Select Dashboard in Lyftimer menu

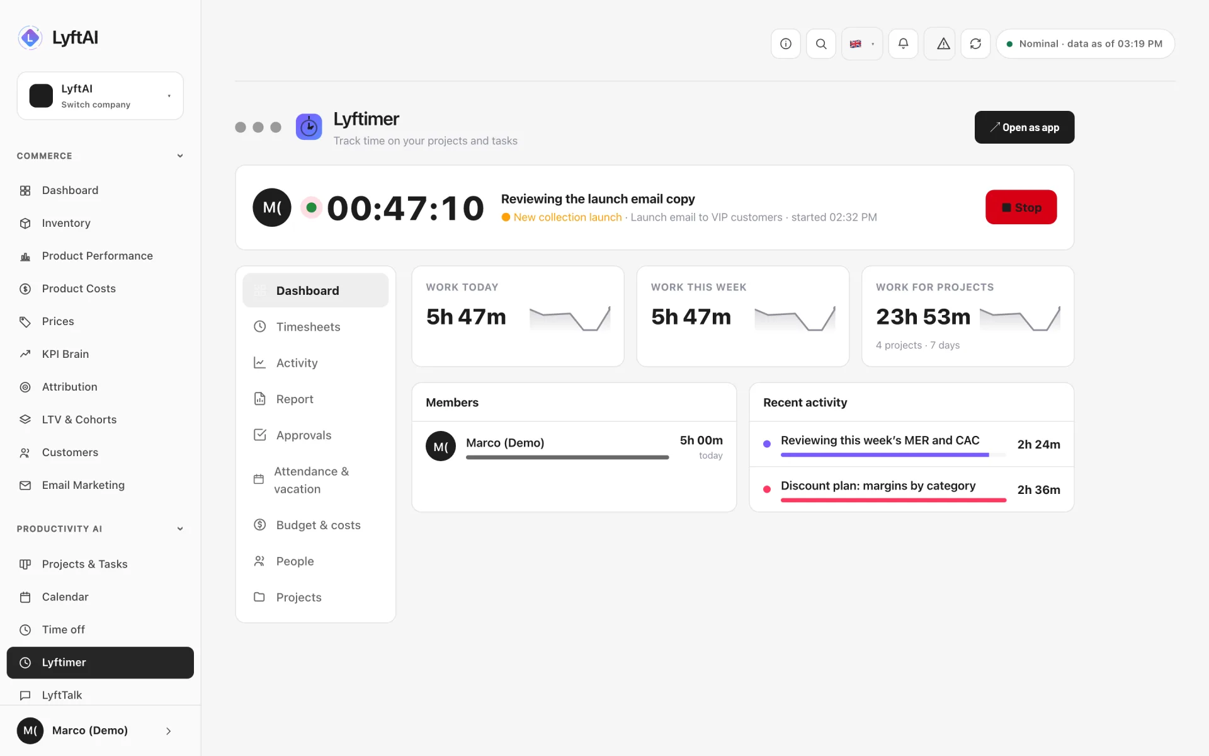(x=315, y=290)
